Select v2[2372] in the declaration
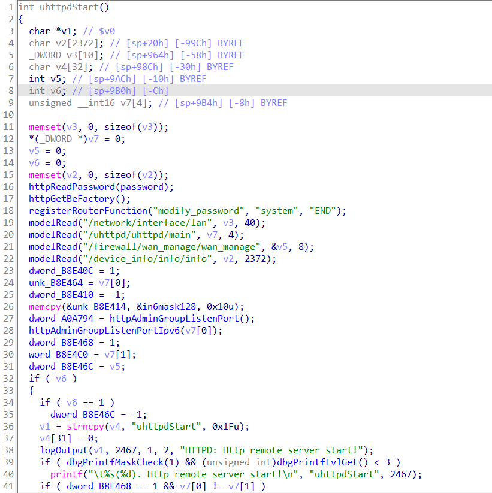Screen dimensions: 492x493 [77, 43]
